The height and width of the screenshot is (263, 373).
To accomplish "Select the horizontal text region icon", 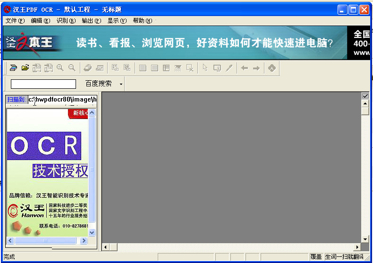I will pyautogui.click(x=143, y=68).
